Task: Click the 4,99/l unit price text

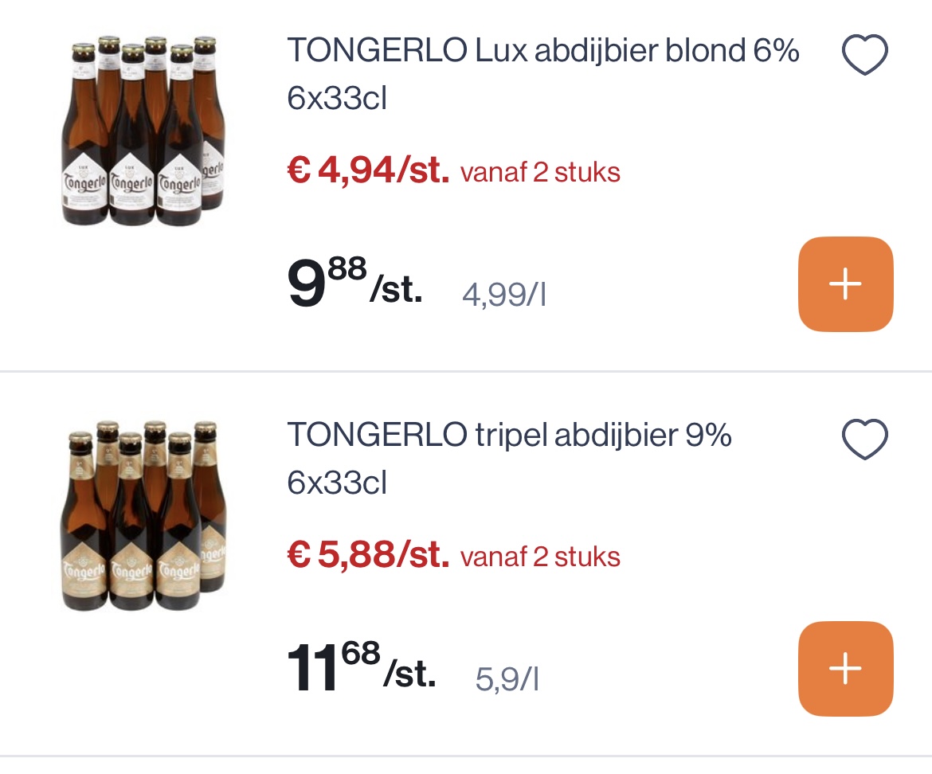Action: point(503,295)
